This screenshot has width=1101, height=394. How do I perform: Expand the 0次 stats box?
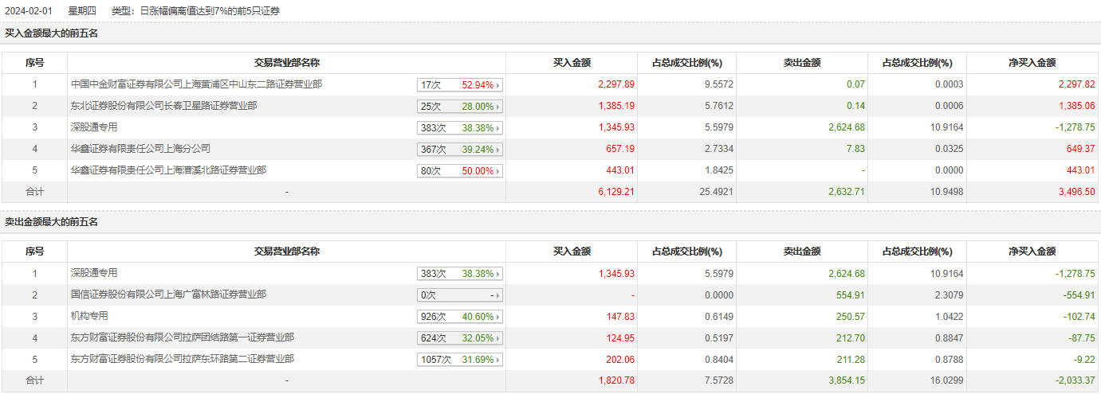point(460,295)
